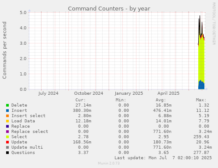The image size is (218, 168).
Task: Click the 5.0 y-axis tick label
Action: coord(23,12)
